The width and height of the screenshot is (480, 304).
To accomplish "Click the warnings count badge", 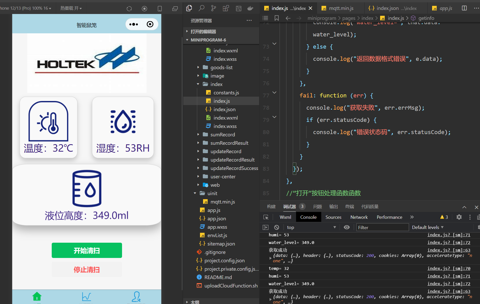I will click(444, 217).
